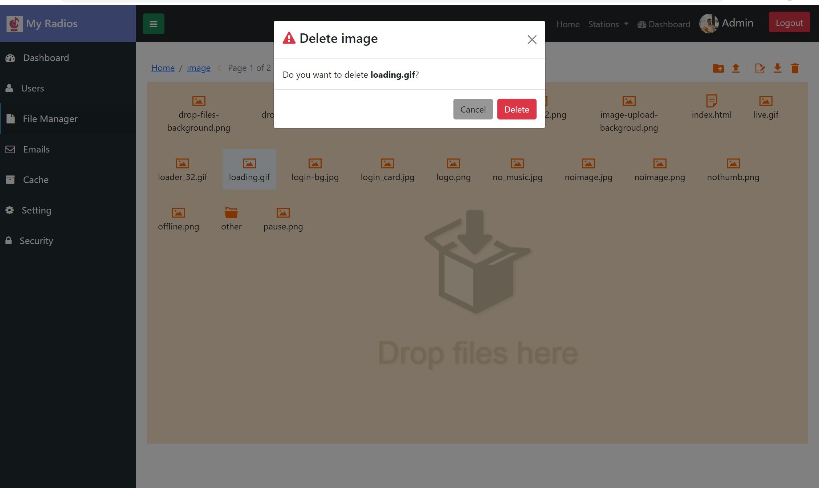Screen dimensions: 819x488
Task: Expand the Stations dropdown menu
Action: (x=608, y=24)
